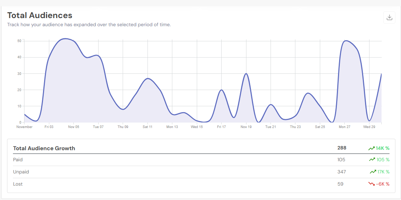The image size is (401, 200).
Task: Select the Total Audience Growth row header
Action: click(44, 148)
